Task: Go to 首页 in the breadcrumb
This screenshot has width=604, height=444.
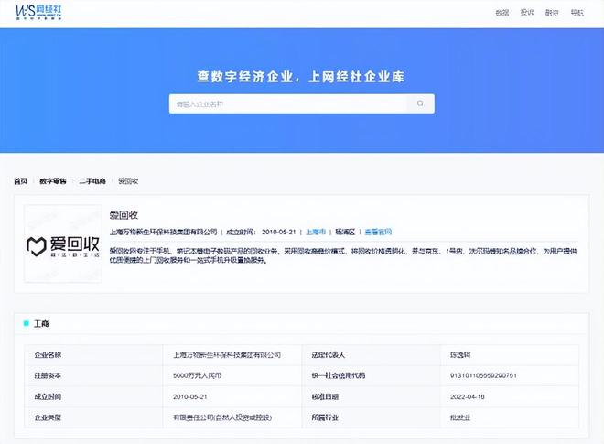Action: pos(21,180)
